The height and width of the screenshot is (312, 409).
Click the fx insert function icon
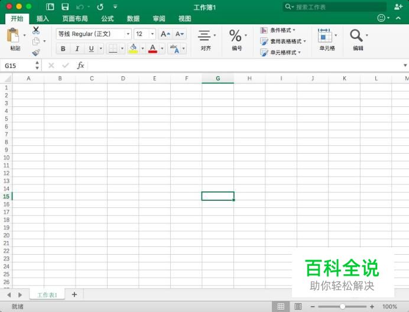tap(80, 65)
